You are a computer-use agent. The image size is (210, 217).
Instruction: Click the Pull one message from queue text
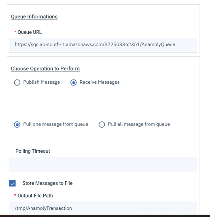point(55,124)
